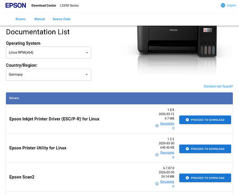
Task: Open the Country/Region dropdown
Action: click(x=48, y=74)
